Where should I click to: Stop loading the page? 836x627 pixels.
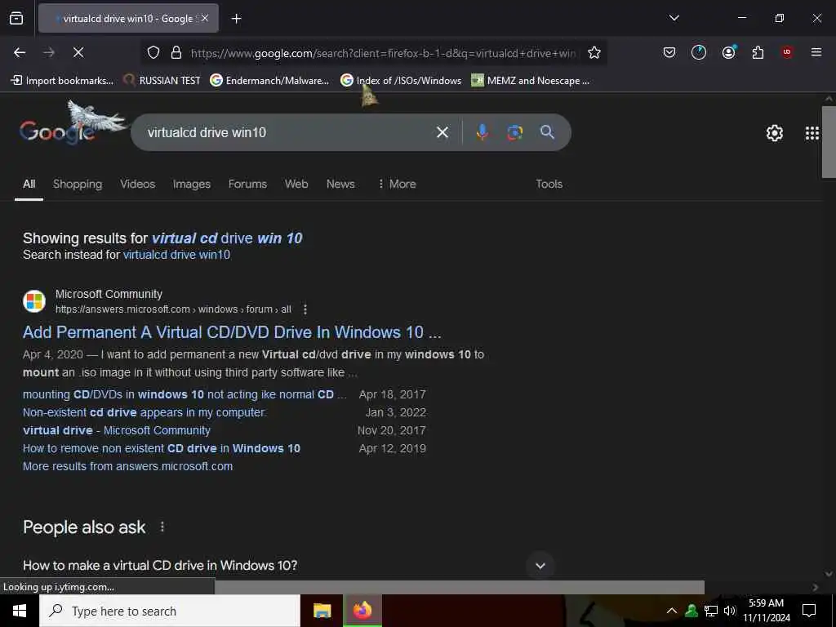(78, 52)
